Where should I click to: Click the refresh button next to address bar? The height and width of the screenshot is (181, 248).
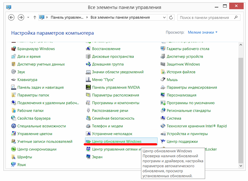point(171,18)
